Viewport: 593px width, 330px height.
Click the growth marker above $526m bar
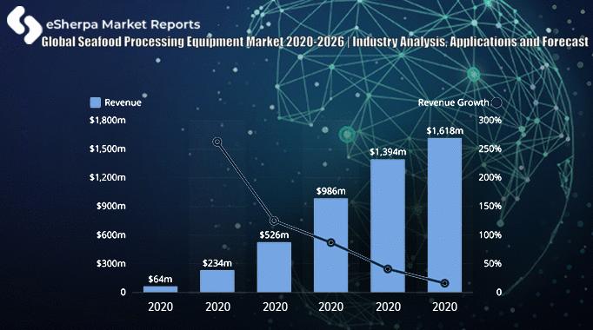pyautogui.click(x=274, y=221)
